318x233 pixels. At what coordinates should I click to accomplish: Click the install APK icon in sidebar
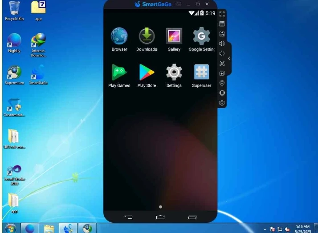[222, 34]
